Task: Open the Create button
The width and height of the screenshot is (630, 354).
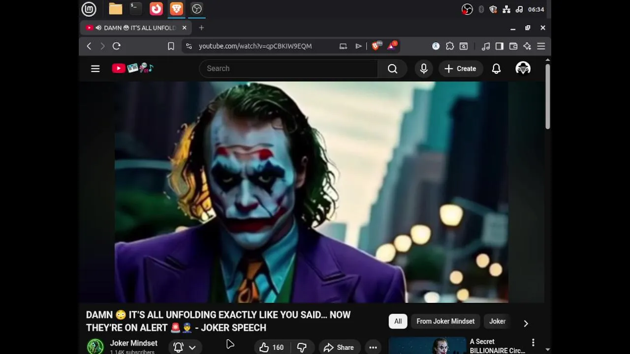Action: (460, 69)
